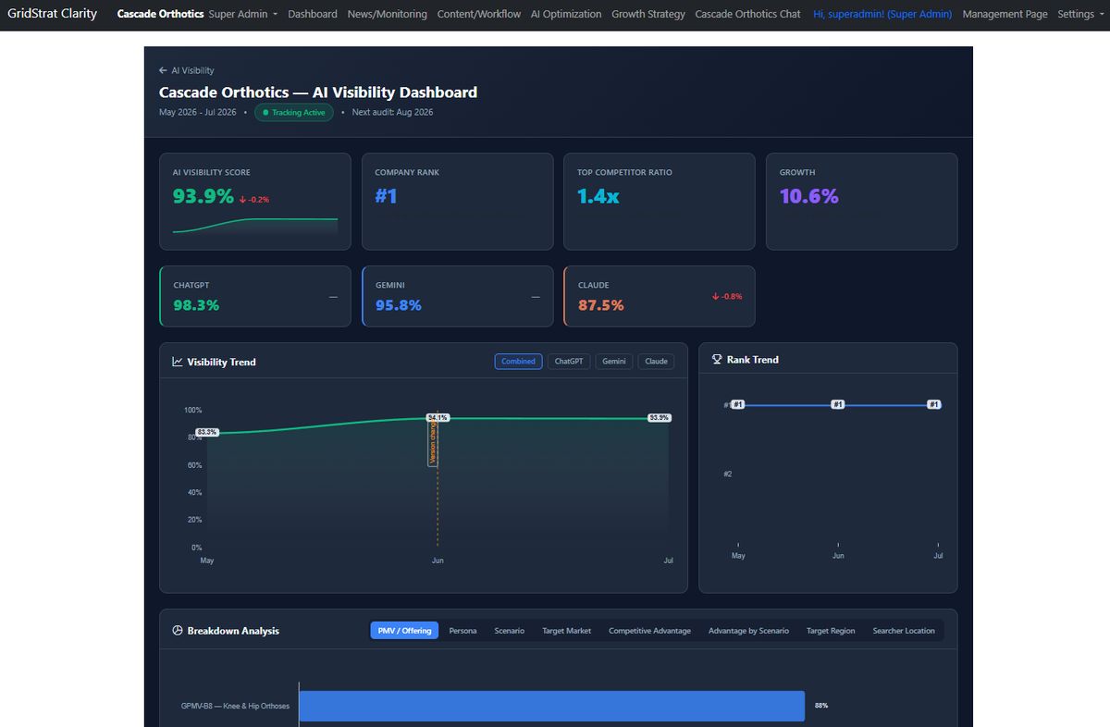Click the #1 rank marker for May
Image resolution: width=1110 pixels, height=727 pixels.
click(738, 404)
